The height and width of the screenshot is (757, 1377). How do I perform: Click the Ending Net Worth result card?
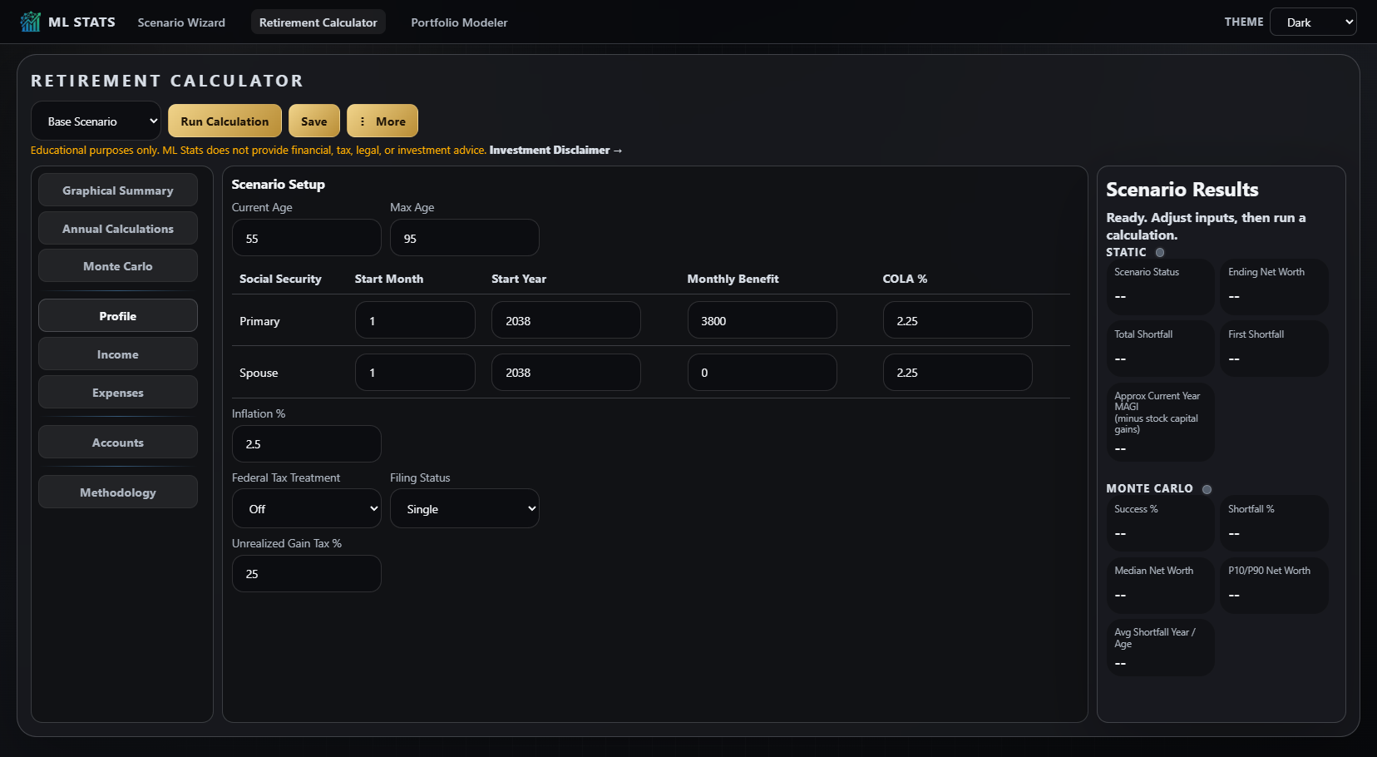tap(1274, 287)
